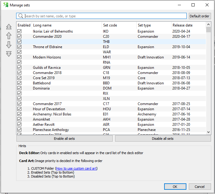Move selected set up one position

(x=9, y=36)
